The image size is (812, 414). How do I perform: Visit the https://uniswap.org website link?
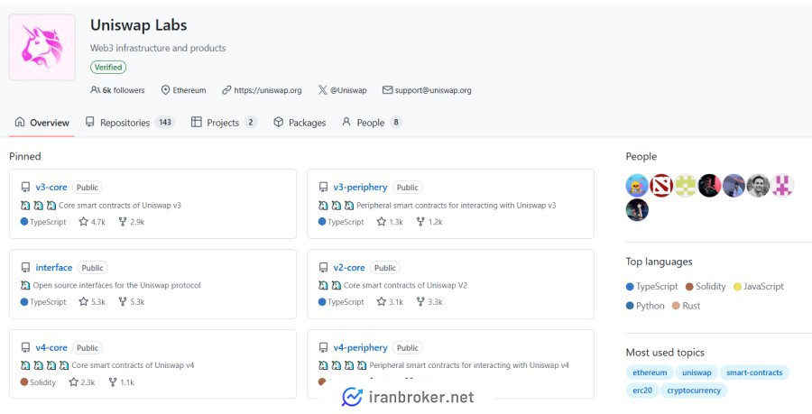click(268, 90)
